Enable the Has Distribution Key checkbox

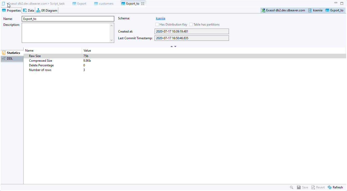coord(157,24)
